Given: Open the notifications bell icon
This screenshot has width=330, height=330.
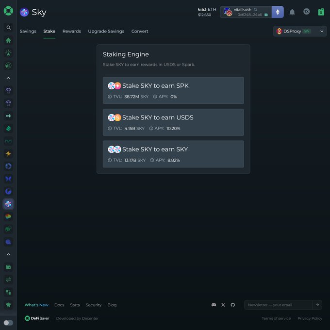Looking at the screenshot, I should pyautogui.click(x=292, y=12).
